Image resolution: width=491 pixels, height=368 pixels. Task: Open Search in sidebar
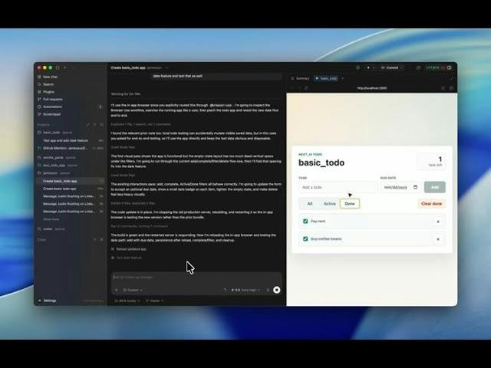pos(48,84)
